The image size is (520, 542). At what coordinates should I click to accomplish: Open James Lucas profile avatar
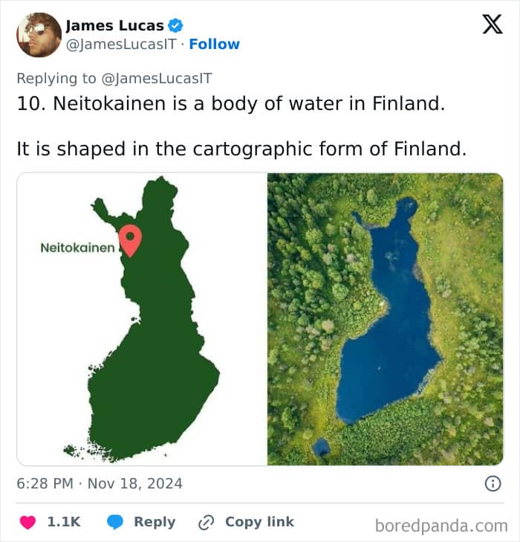coord(39,35)
